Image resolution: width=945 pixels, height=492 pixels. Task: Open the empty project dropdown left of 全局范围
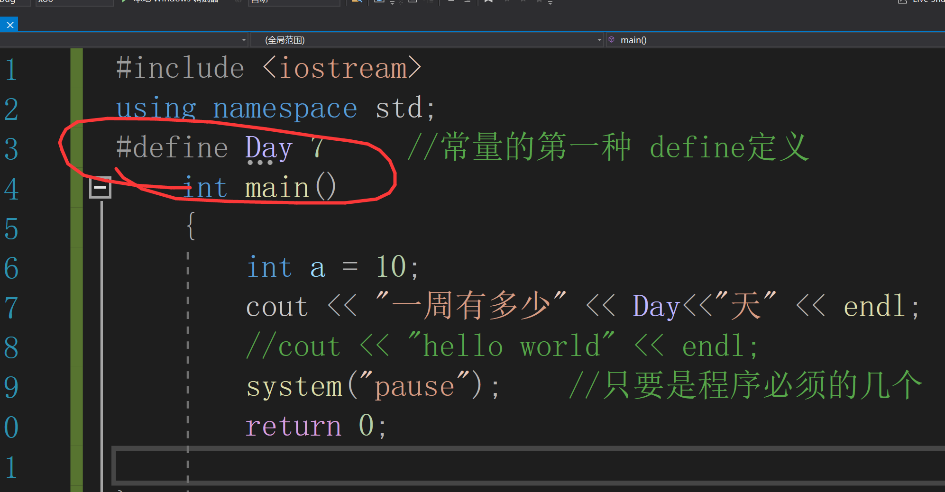[x=124, y=40]
